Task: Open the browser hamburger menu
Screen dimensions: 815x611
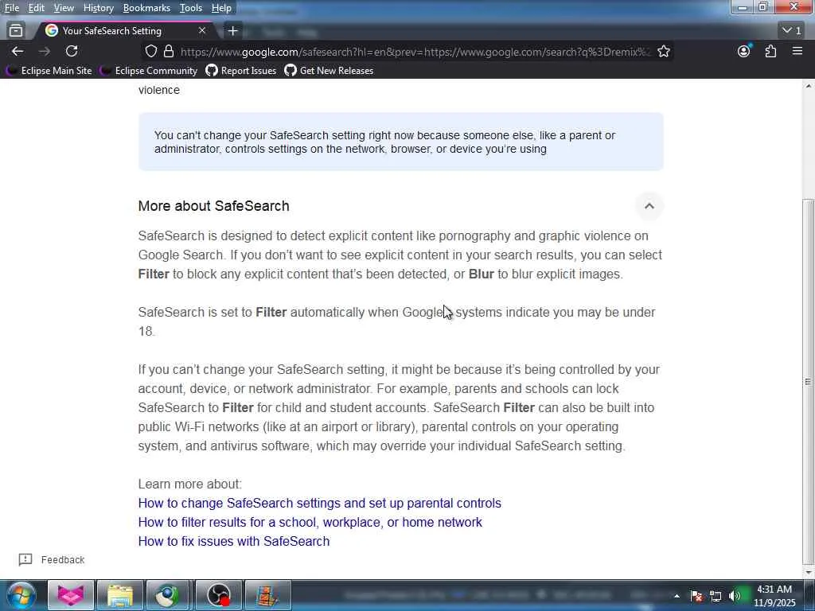Action: 797,51
